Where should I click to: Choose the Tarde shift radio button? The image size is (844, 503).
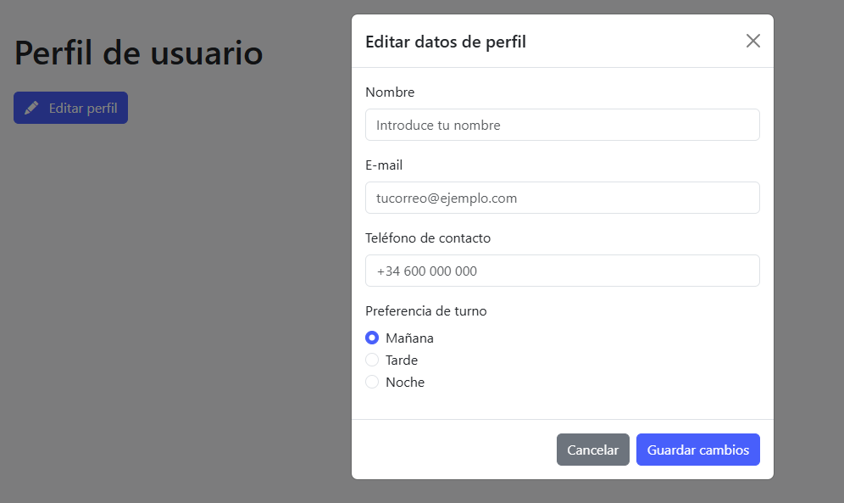pos(372,360)
